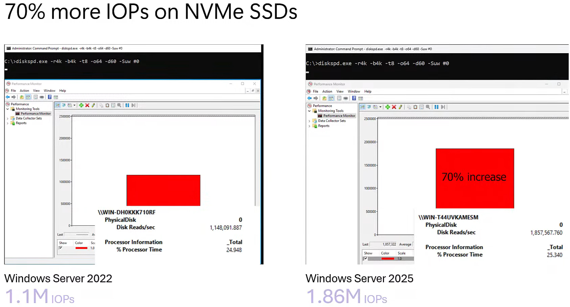This screenshot has width=570, height=307.
Task: Click Print icon in left Performance Monitor toolbar
Action: [x=42, y=97]
